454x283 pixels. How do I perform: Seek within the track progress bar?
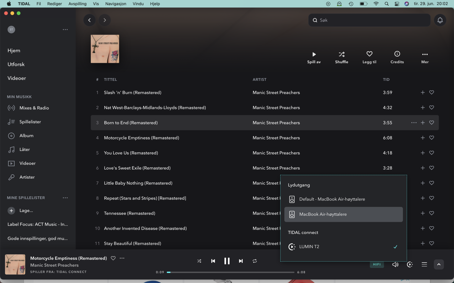pyautogui.click(x=230, y=272)
